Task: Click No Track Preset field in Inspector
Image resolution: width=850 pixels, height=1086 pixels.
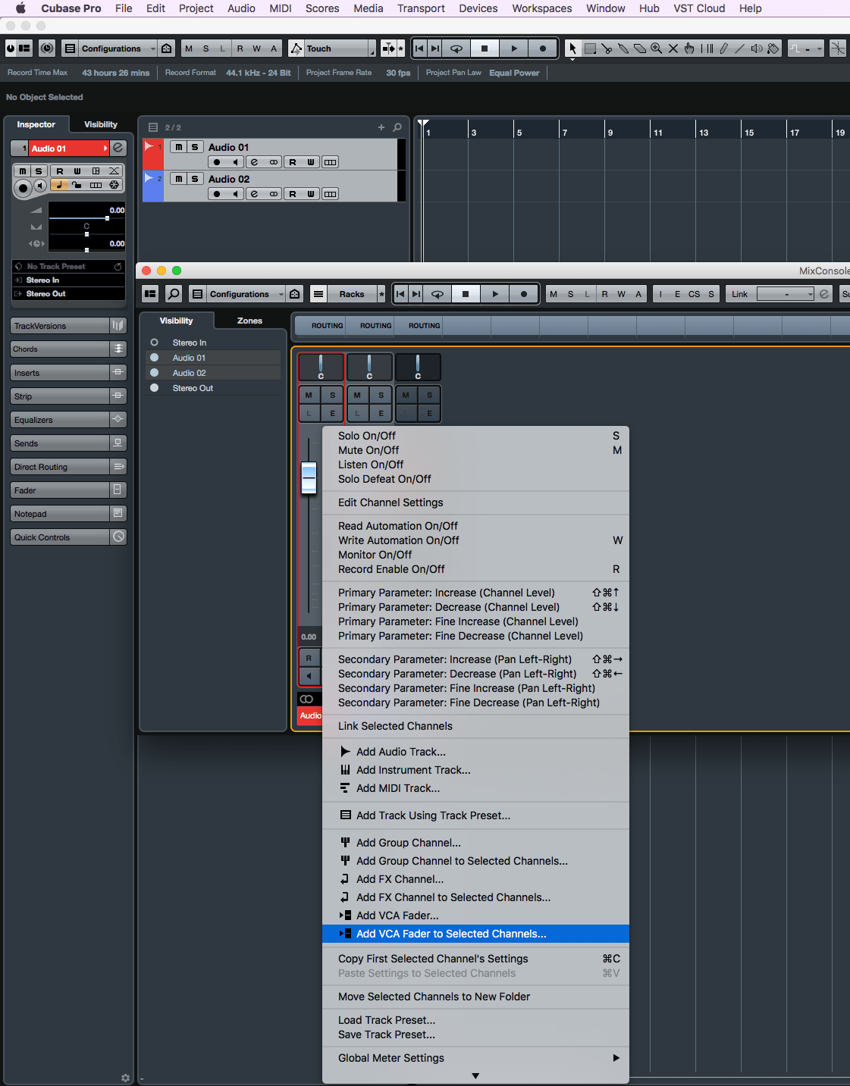Action: click(x=68, y=267)
